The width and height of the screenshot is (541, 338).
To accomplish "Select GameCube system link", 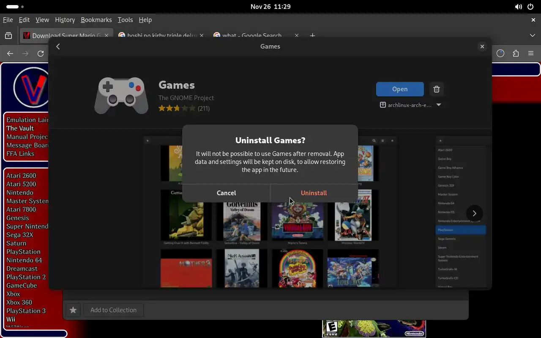I will [x=22, y=286].
